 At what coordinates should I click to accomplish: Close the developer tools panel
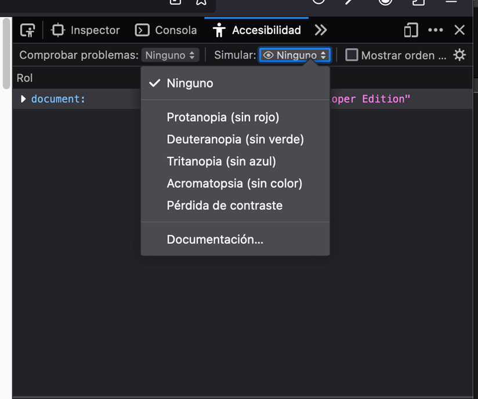459,30
